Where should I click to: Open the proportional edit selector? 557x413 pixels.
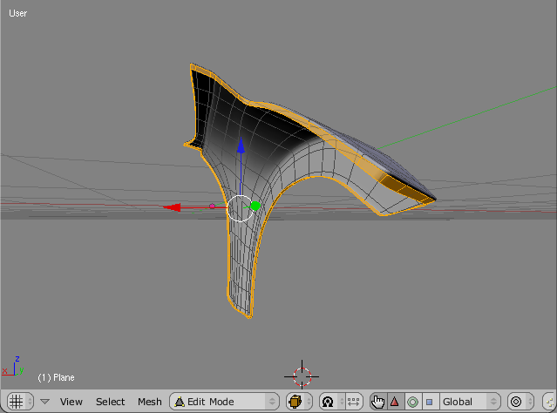[x=520, y=402]
